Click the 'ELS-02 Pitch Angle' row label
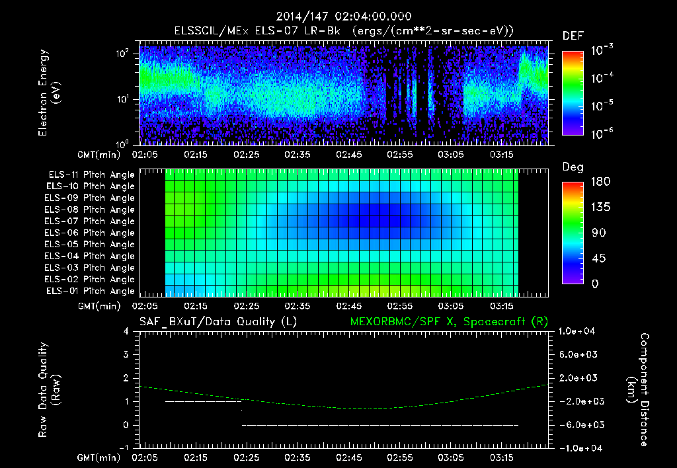Image resolution: width=677 pixels, height=468 pixels. click(x=90, y=280)
